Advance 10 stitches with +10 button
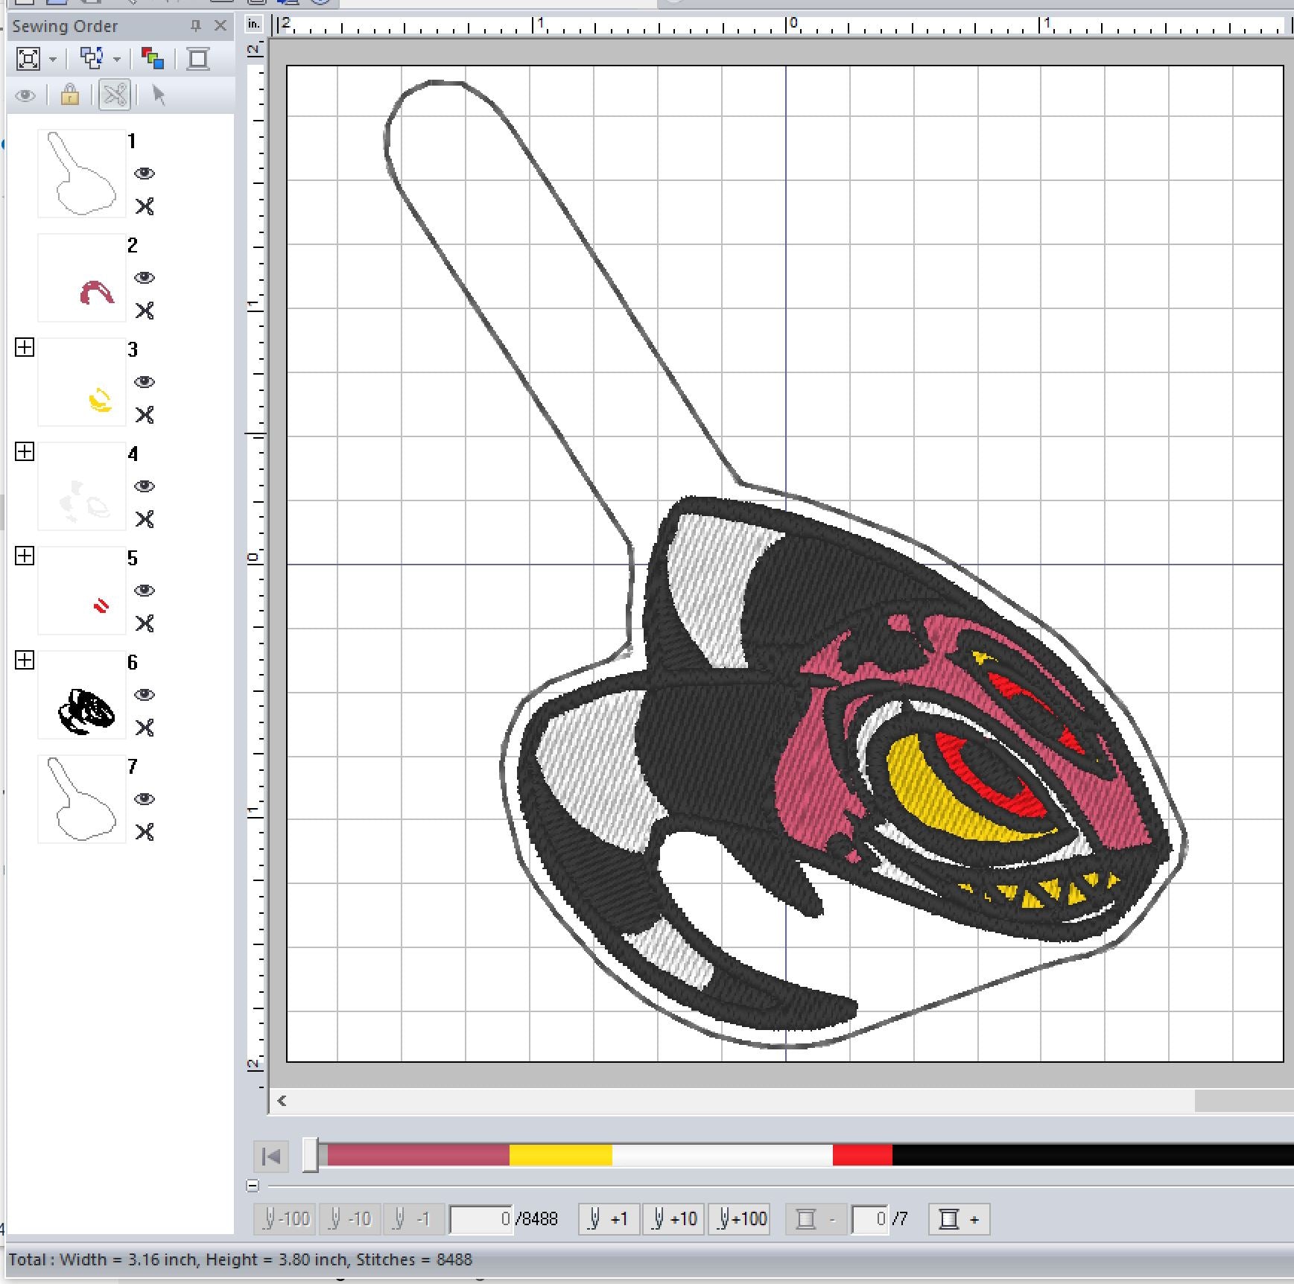 click(673, 1219)
